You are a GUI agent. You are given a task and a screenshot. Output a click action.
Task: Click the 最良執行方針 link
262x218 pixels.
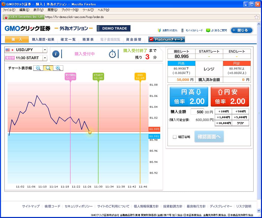point(196,206)
